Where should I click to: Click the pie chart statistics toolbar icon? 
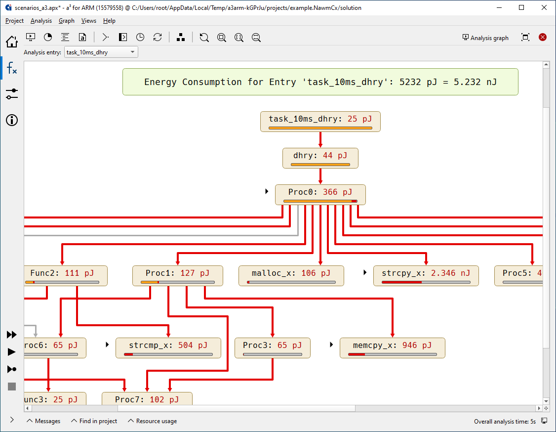pyautogui.click(x=48, y=37)
